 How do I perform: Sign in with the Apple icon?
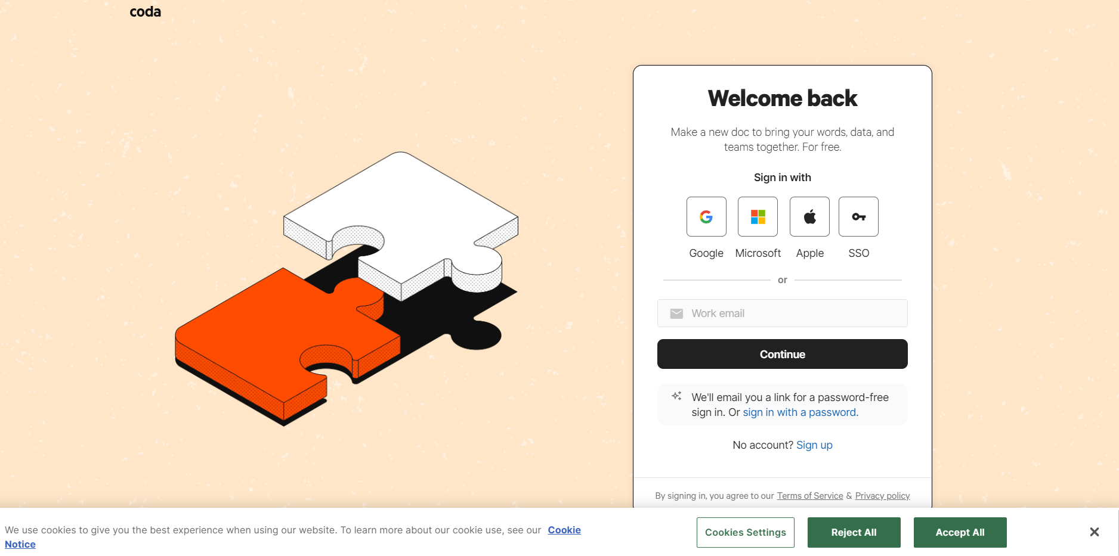(809, 217)
